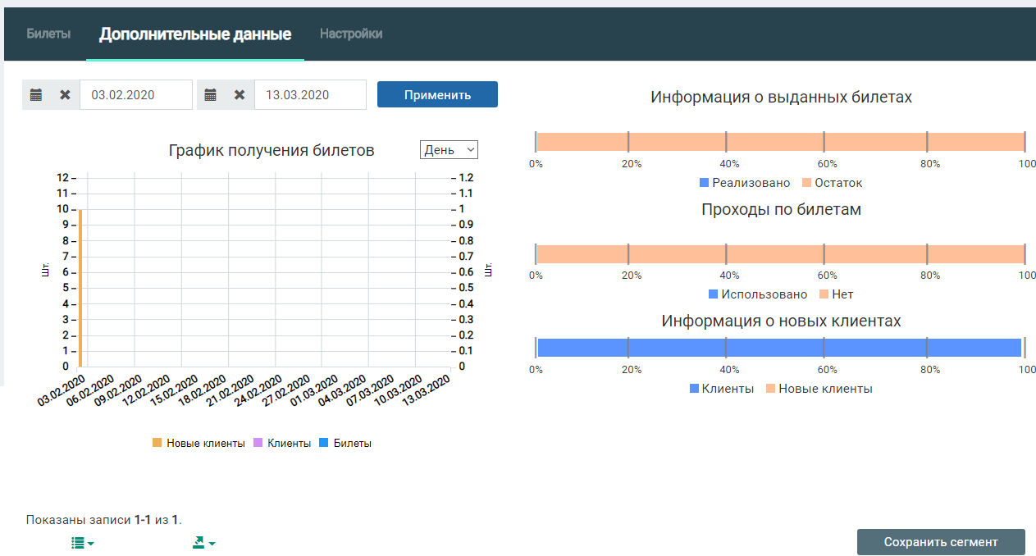Switch to the Билеты tab
Image resolution: width=1036 pixels, height=556 pixels.
coord(48,34)
